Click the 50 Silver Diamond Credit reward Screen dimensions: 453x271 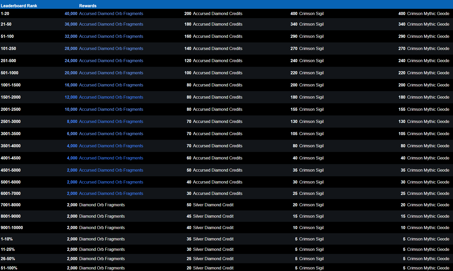point(210,205)
